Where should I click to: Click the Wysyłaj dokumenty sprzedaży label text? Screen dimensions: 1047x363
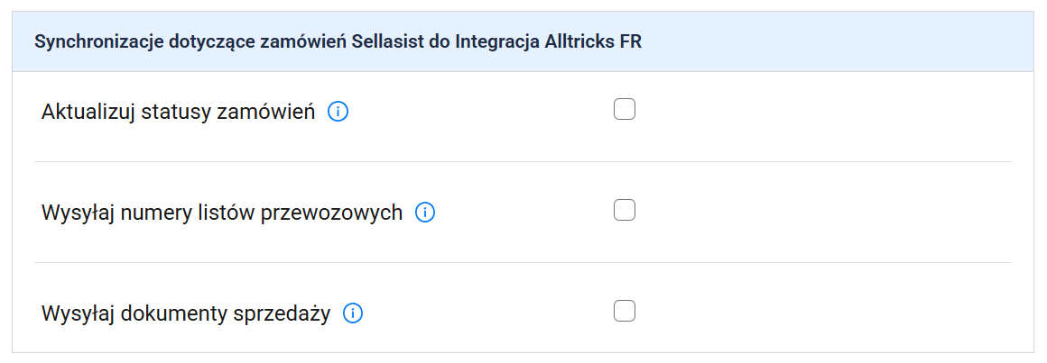186,313
